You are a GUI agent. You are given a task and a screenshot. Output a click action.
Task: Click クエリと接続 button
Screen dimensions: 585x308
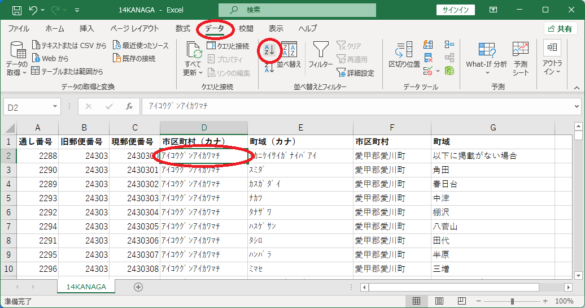tap(228, 46)
